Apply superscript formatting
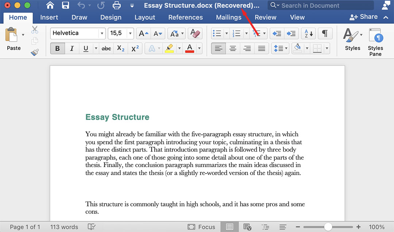 [135, 48]
